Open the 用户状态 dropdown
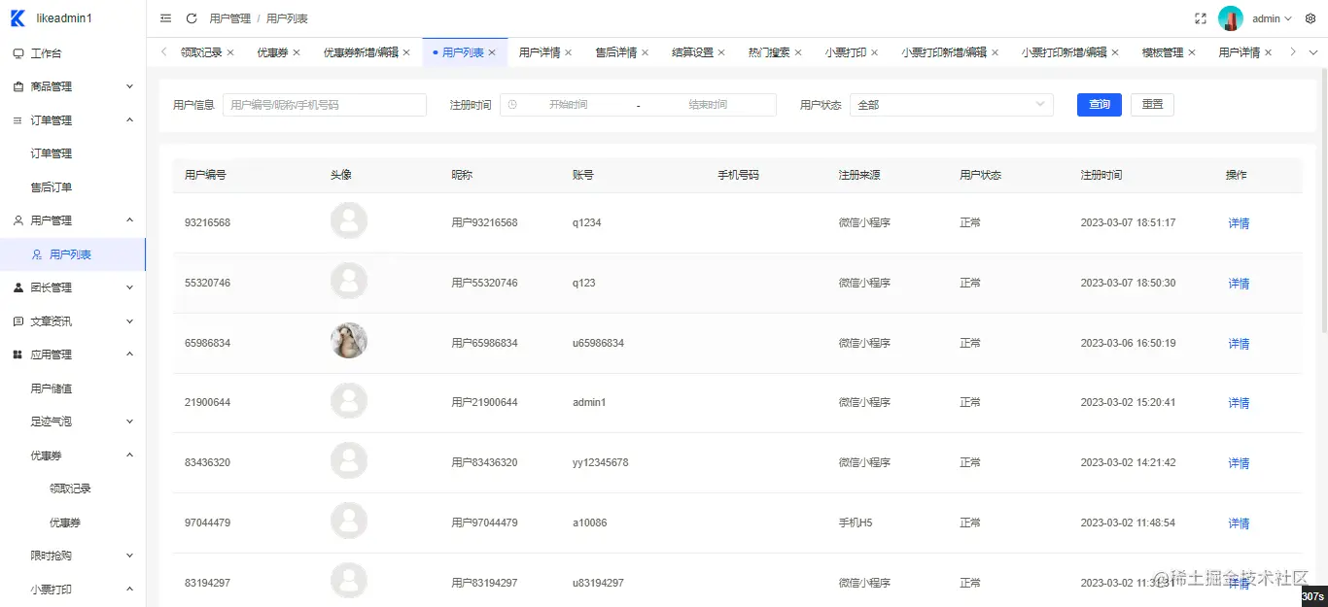 point(952,104)
